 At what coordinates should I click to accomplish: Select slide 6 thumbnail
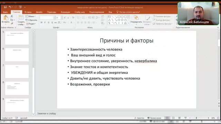pyautogui.click(x=17, y=55)
